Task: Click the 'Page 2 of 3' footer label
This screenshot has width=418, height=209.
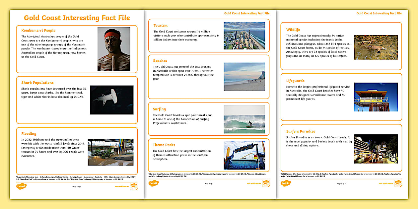Action: coord(209,183)
